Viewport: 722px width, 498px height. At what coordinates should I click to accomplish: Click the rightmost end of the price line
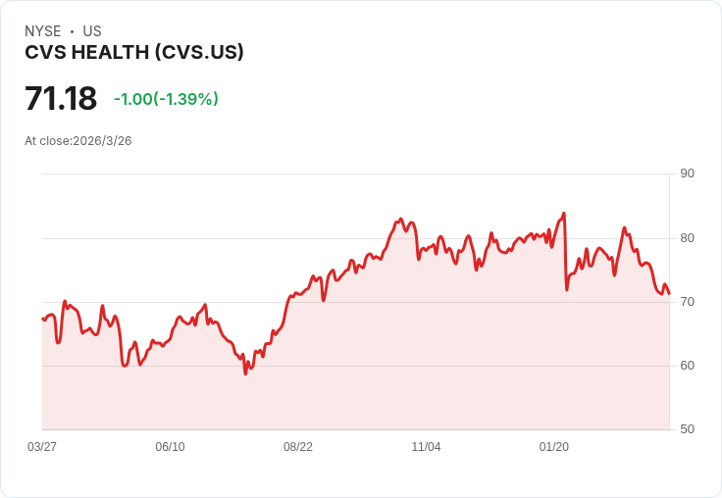pos(669,293)
